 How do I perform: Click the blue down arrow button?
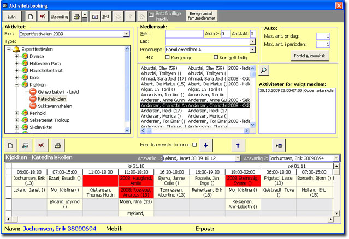(x=206, y=145)
